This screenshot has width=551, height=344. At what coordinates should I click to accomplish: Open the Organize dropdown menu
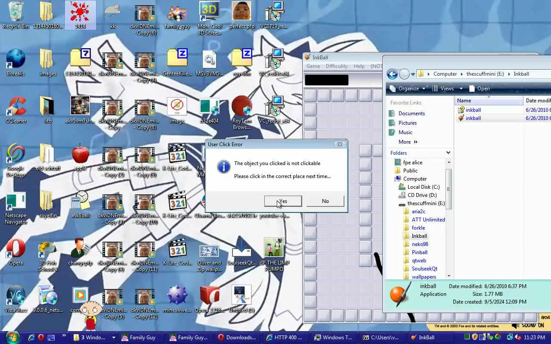coord(407,89)
